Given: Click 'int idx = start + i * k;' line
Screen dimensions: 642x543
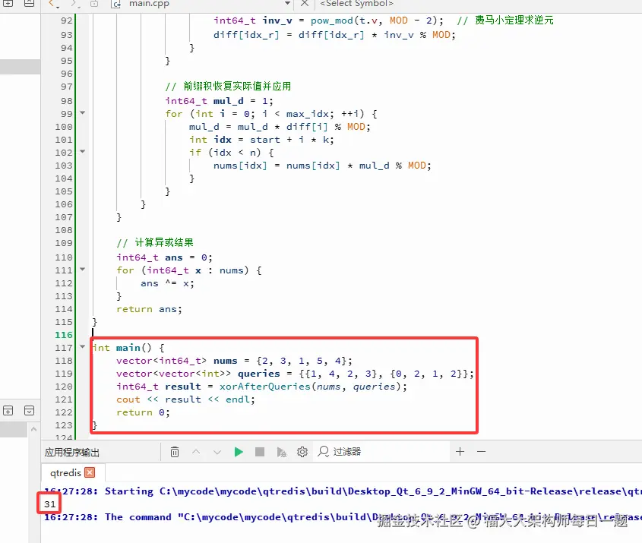Looking at the screenshot, I should coord(261,140).
